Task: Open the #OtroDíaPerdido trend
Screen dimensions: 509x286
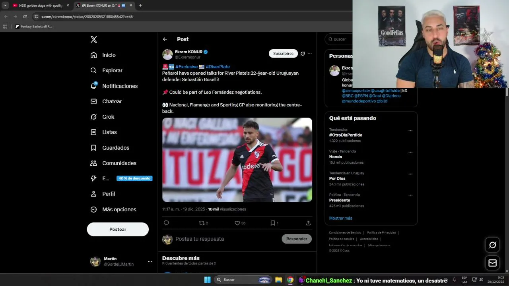Action: [346, 135]
